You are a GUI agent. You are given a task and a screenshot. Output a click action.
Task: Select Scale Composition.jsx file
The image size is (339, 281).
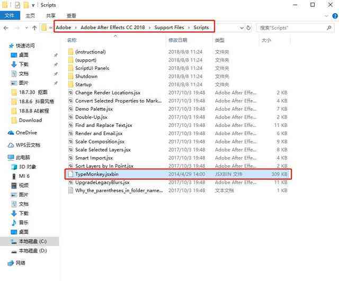point(100,141)
